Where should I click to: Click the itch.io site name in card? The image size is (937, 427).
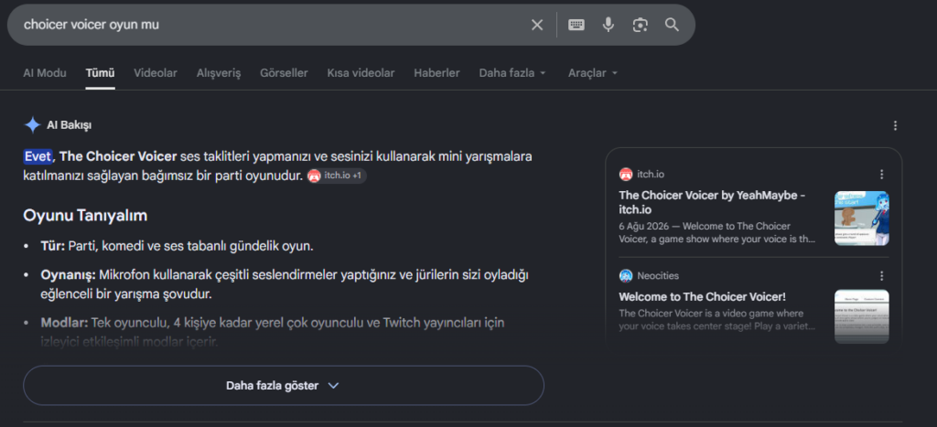pyautogui.click(x=651, y=175)
